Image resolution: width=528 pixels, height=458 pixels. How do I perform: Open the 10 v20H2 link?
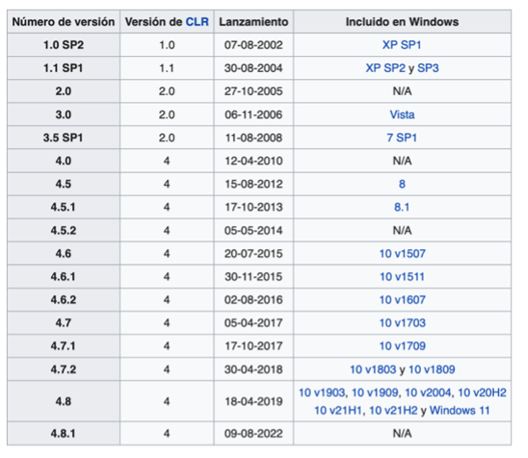coord(481,392)
